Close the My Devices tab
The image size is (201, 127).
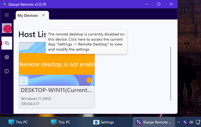coord(43,15)
